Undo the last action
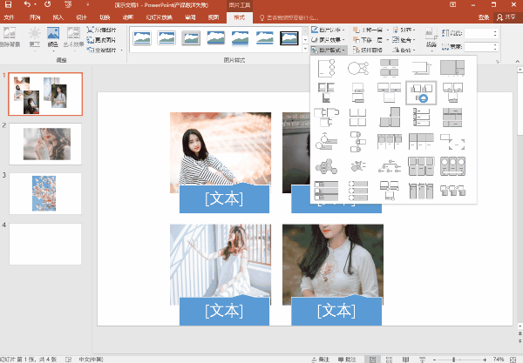Viewport: 523px width, 363px height. [x=27, y=4]
